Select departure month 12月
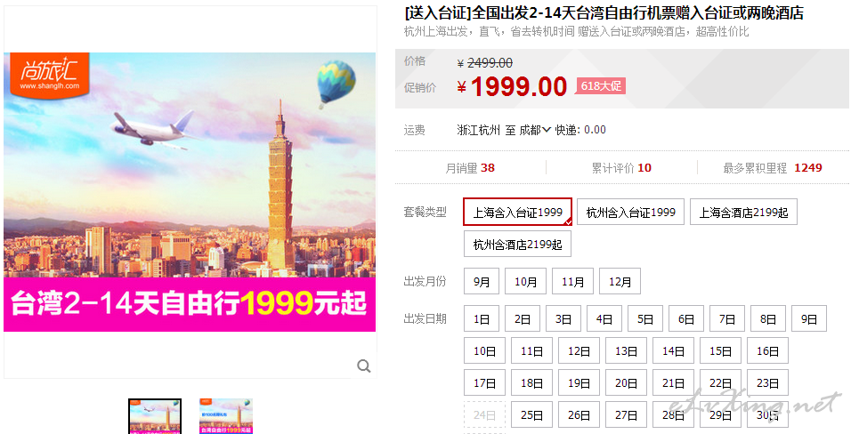Screen dimensions: 851x434 click(x=620, y=282)
